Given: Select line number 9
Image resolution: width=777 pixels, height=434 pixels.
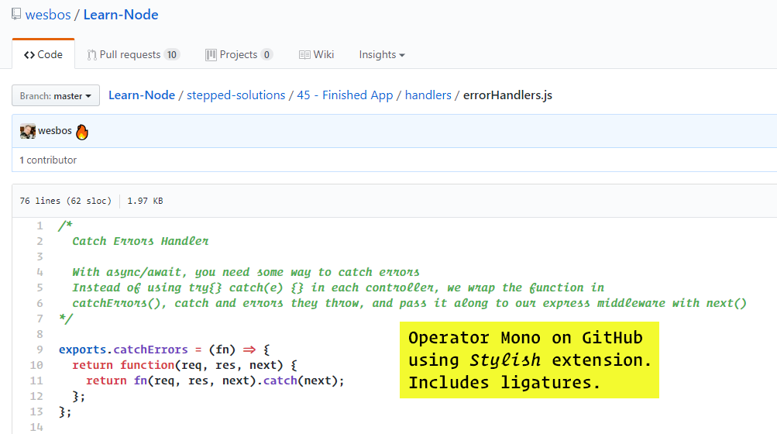Looking at the screenshot, I should pos(40,350).
